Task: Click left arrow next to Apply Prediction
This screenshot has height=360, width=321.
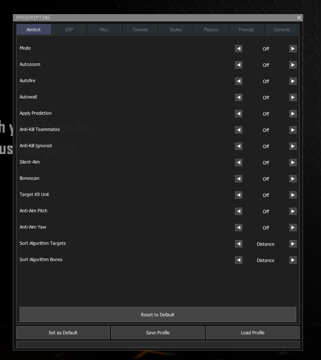Action: point(239,113)
